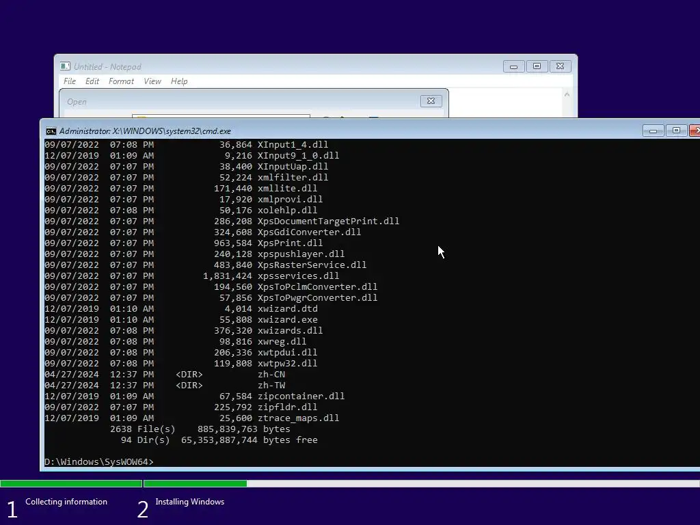This screenshot has height=525, width=700.
Task: Maximize the Notepad window
Action: coord(537,66)
